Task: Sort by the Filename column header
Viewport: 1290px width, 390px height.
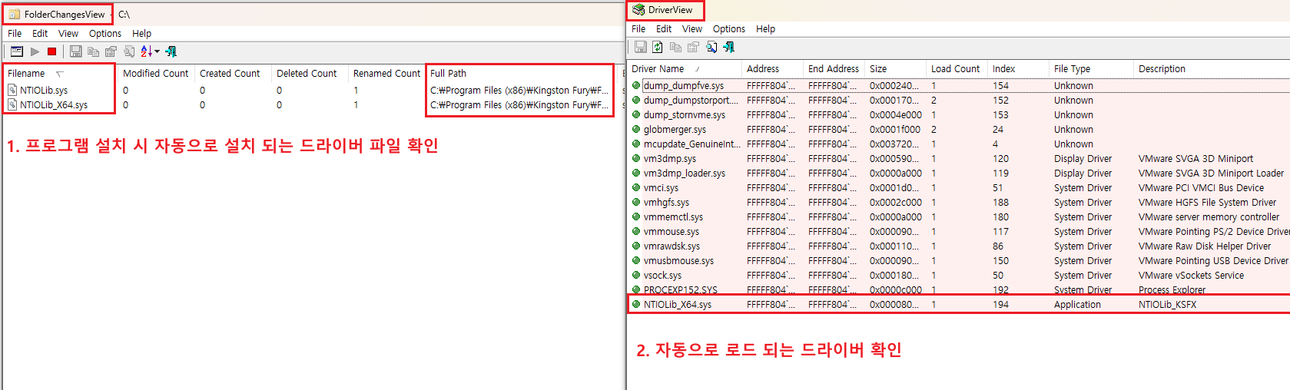Action: click(x=26, y=74)
